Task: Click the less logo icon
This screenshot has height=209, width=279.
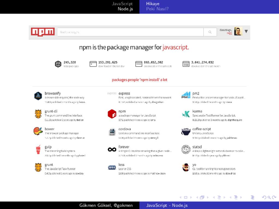Action: [112, 167]
